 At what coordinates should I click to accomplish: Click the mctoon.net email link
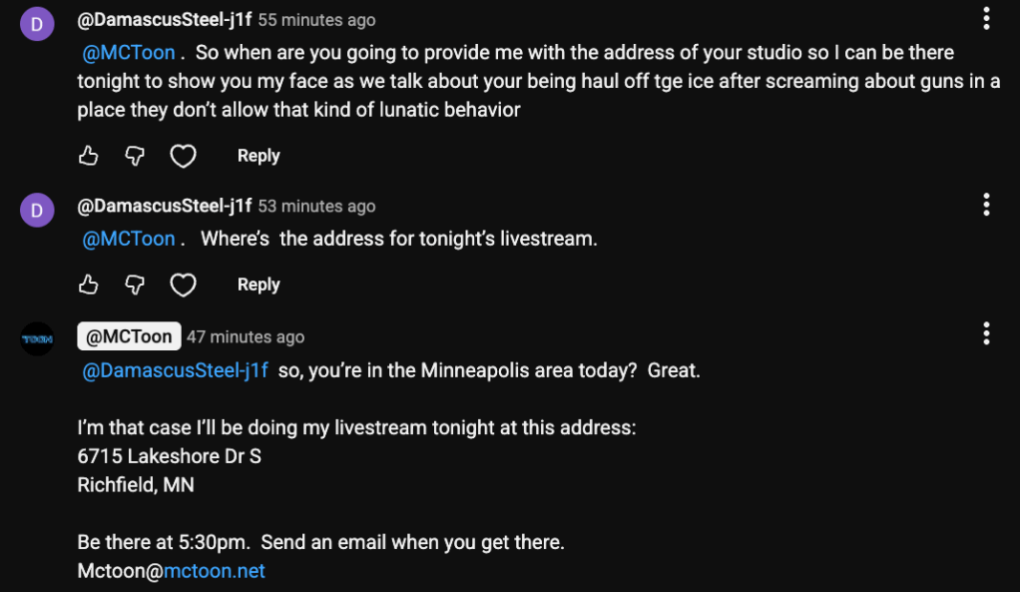216,571
